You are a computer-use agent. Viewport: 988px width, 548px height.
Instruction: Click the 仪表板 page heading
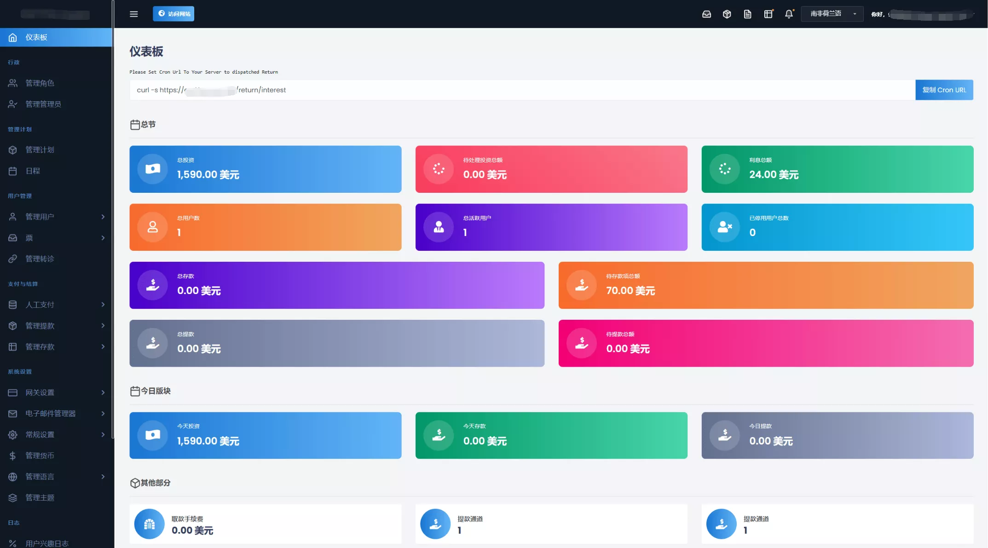click(146, 52)
